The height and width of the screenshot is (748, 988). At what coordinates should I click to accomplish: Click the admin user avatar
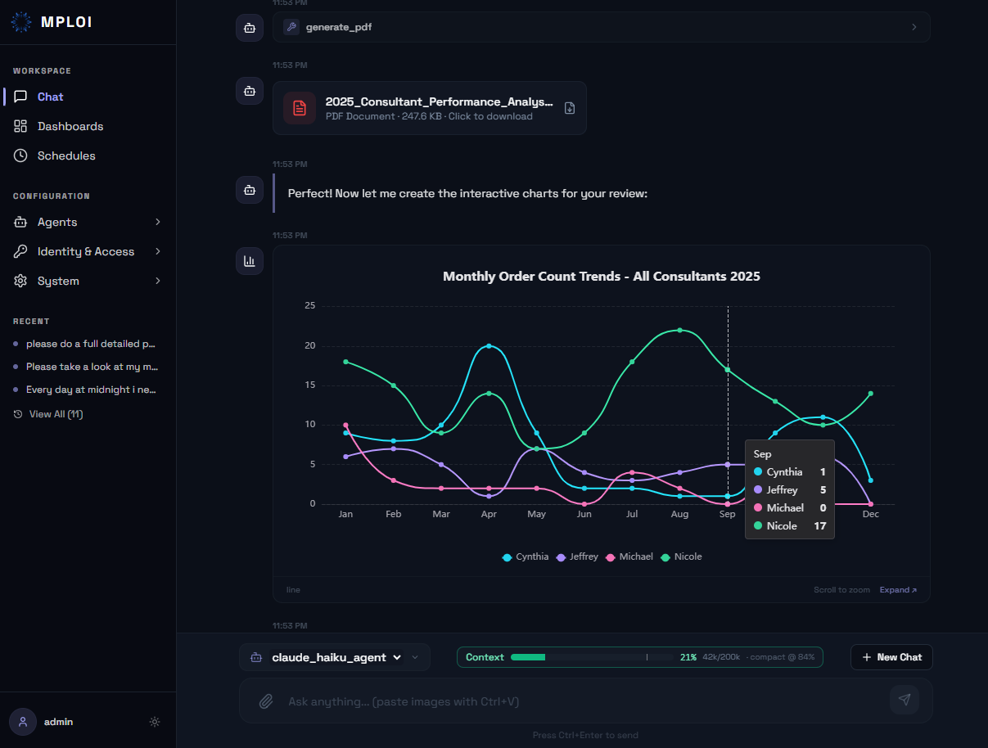(x=23, y=722)
